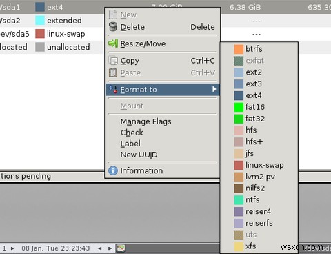Image resolution: width=331 pixels, height=254 pixels.
Task: Click the brown nilfs2 swatch
Action: click(x=239, y=188)
